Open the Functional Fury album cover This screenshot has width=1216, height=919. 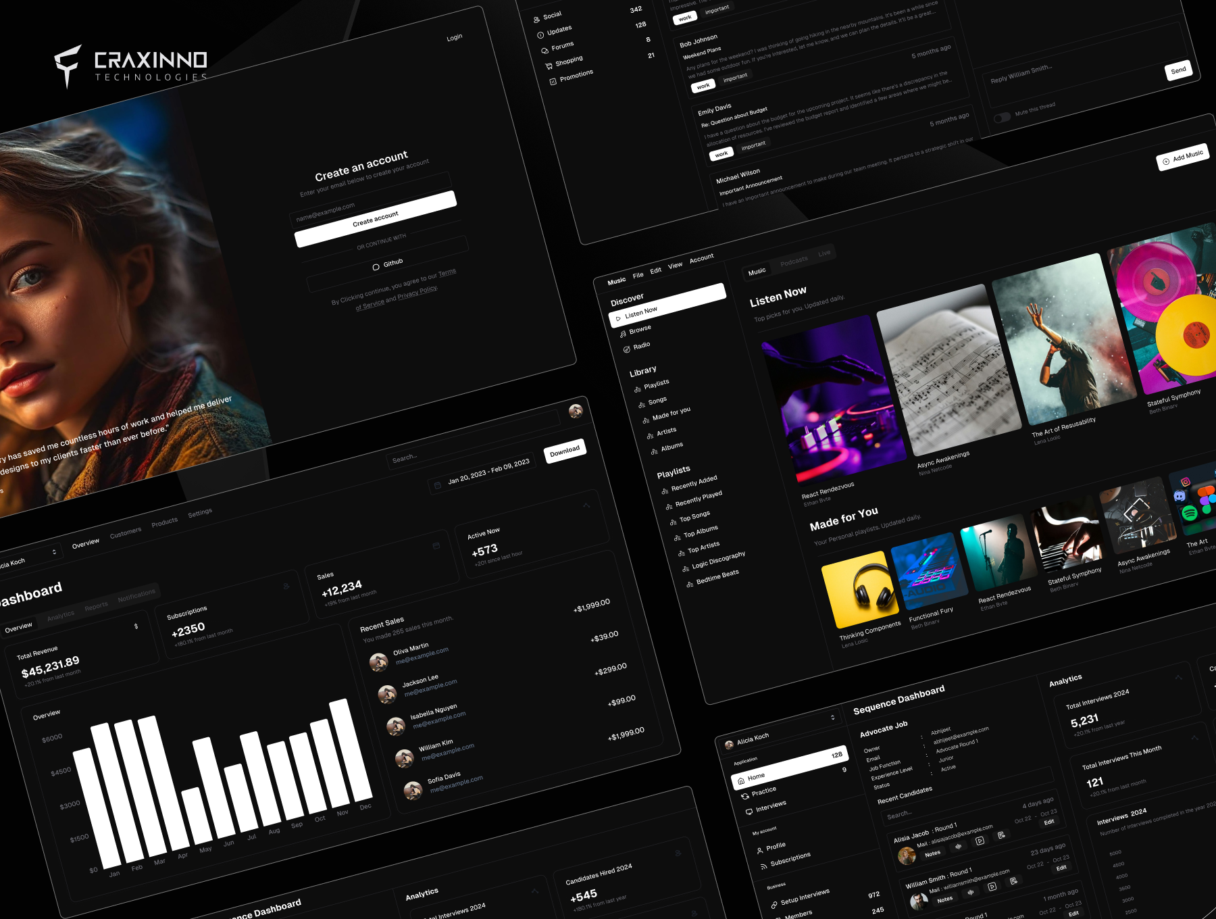tap(930, 572)
